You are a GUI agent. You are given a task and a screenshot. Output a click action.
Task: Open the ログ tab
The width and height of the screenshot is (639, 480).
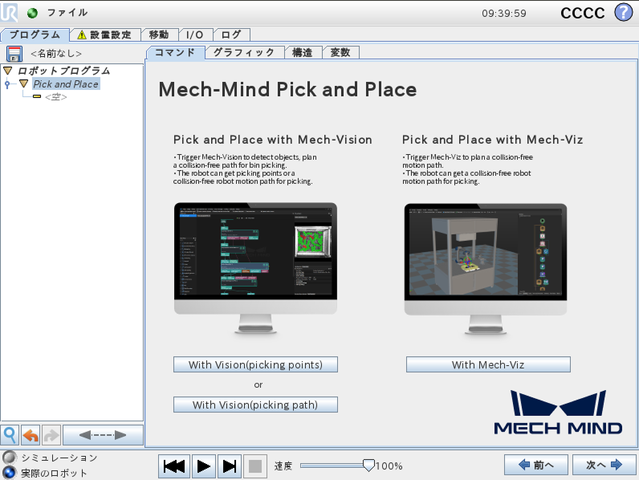pyautogui.click(x=231, y=35)
